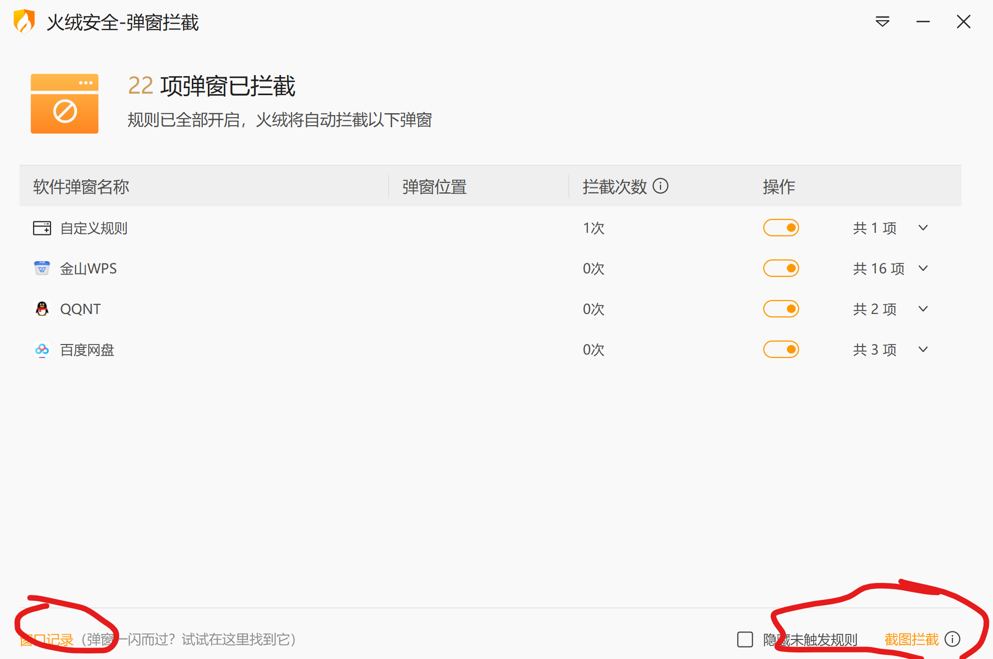The width and height of the screenshot is (993, 659).
Task: Turn off the 金山WPS blocking switch
Action: [x=781, y=268]
